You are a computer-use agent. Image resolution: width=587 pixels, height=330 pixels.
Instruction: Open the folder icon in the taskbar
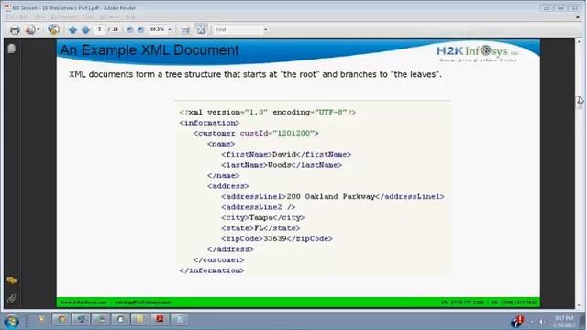point(139,319)
